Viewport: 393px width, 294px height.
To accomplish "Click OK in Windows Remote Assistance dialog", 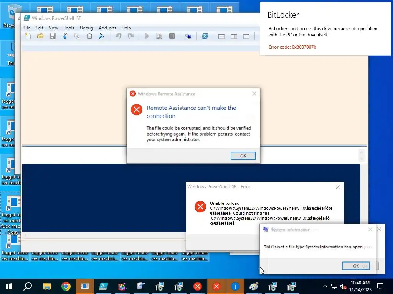I will [x=243, y=155].
